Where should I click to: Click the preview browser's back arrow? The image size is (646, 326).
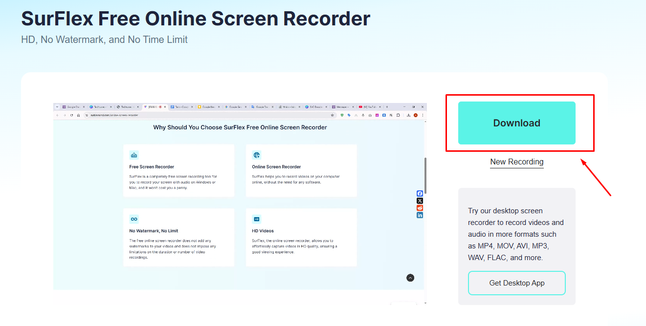click(58, 115)
